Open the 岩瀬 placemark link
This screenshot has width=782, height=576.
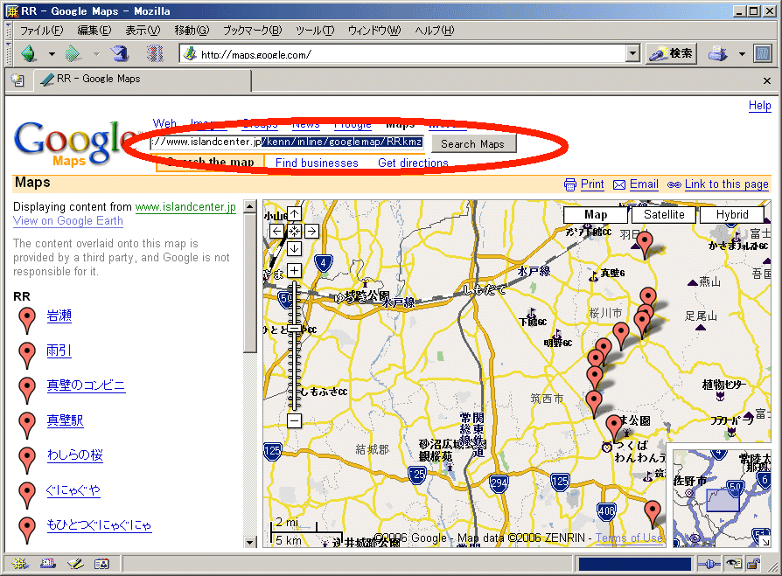(x=59, y=316)
